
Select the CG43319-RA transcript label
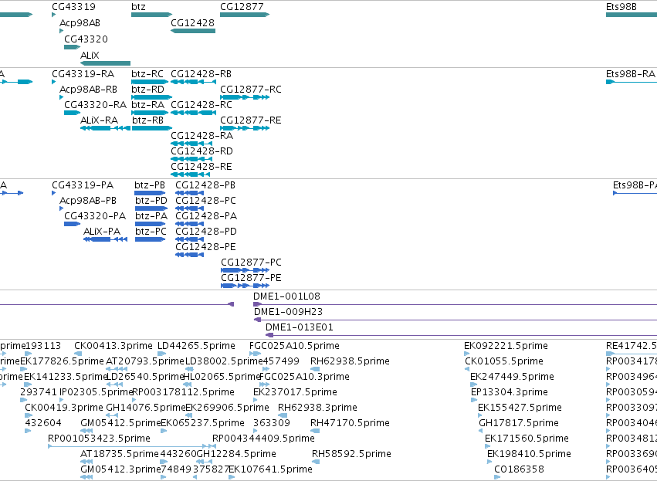[x=83, y=74]
